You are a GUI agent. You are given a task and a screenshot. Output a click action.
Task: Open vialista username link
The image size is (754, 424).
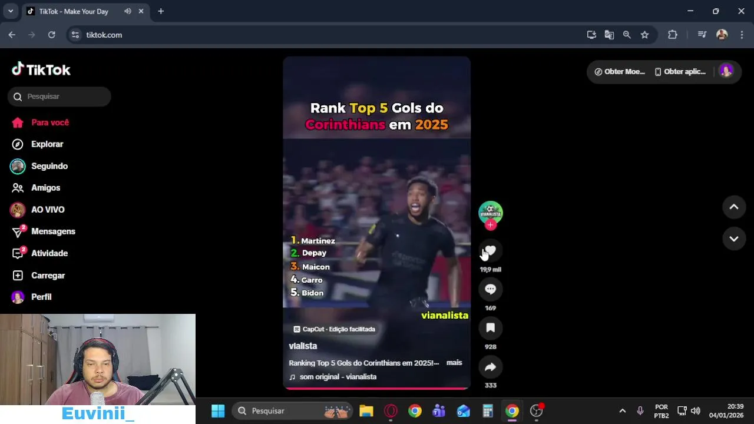303,346
